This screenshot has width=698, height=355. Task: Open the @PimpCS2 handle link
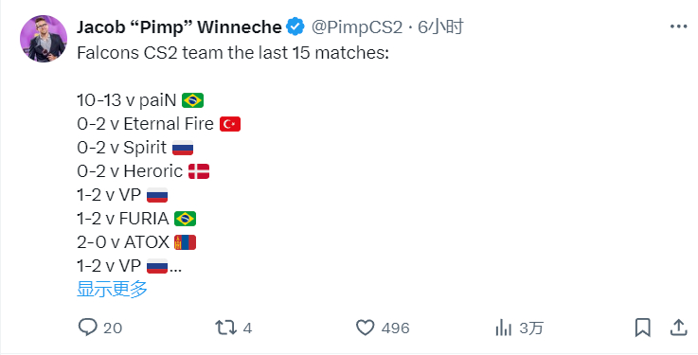point(356,27)
